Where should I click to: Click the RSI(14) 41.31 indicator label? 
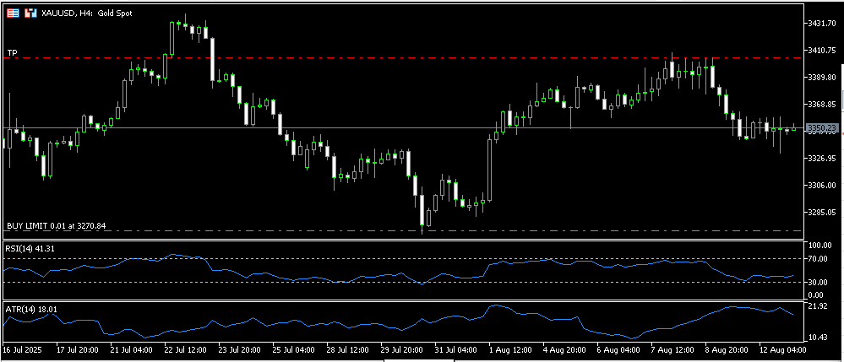point(30,248)
